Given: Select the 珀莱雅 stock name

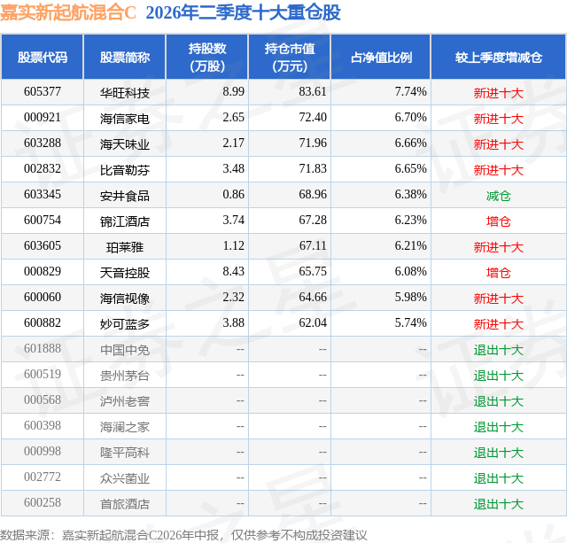Looking at the screenshot, I should coord(125,247).
